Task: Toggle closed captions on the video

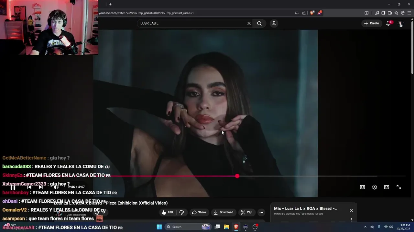Action: pyautogui.click(x=363, y=187)
